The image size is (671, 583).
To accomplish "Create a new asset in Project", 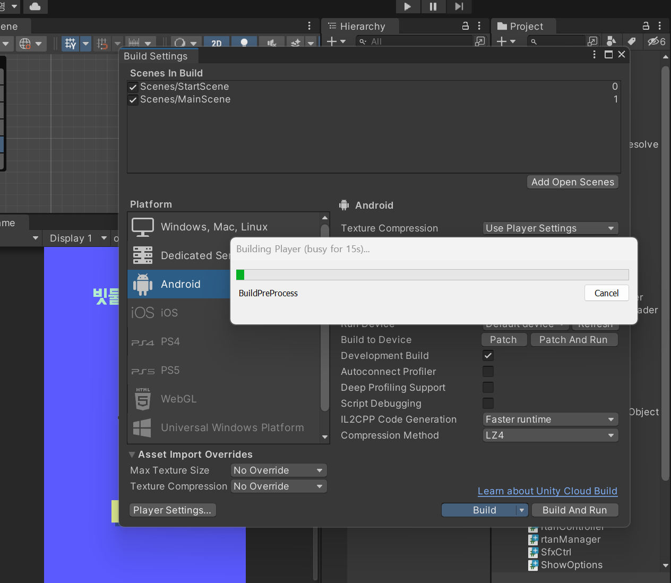I will (502, 41).
